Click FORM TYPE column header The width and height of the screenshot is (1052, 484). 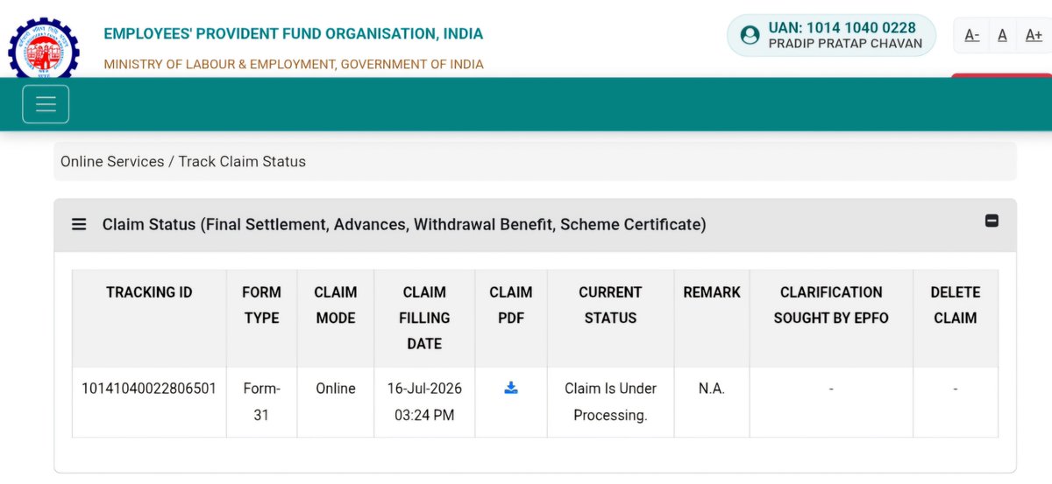click(x=261, y=319)
